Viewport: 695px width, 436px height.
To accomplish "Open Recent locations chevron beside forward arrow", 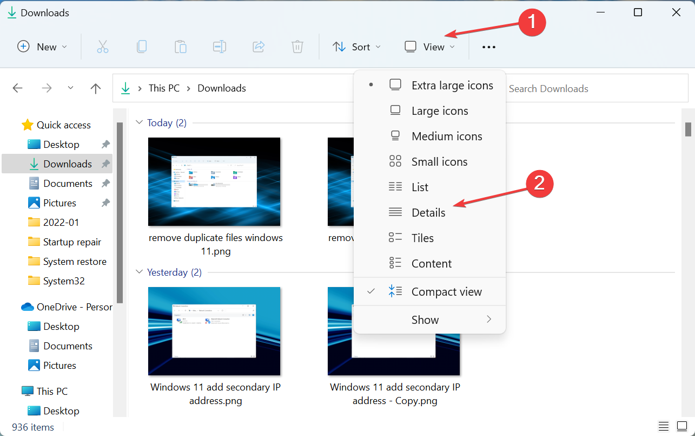I will click(x=71, y=88).
